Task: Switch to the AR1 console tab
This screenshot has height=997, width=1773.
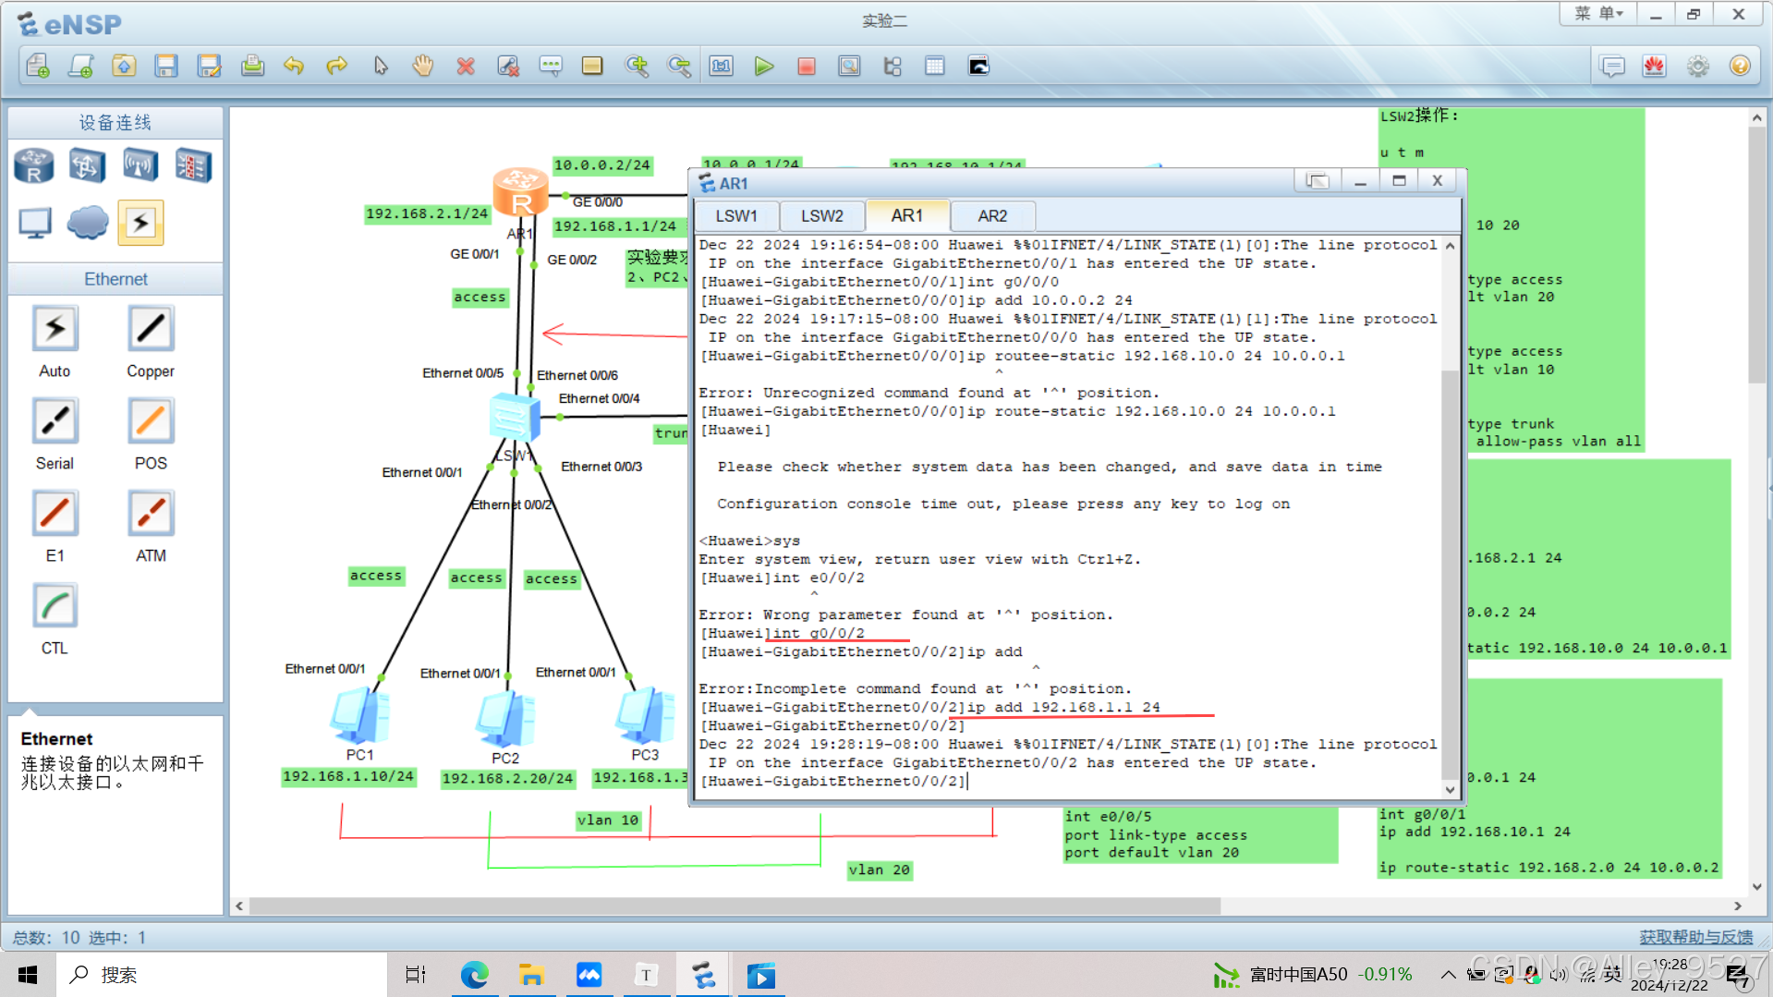Action: point(907,215)
